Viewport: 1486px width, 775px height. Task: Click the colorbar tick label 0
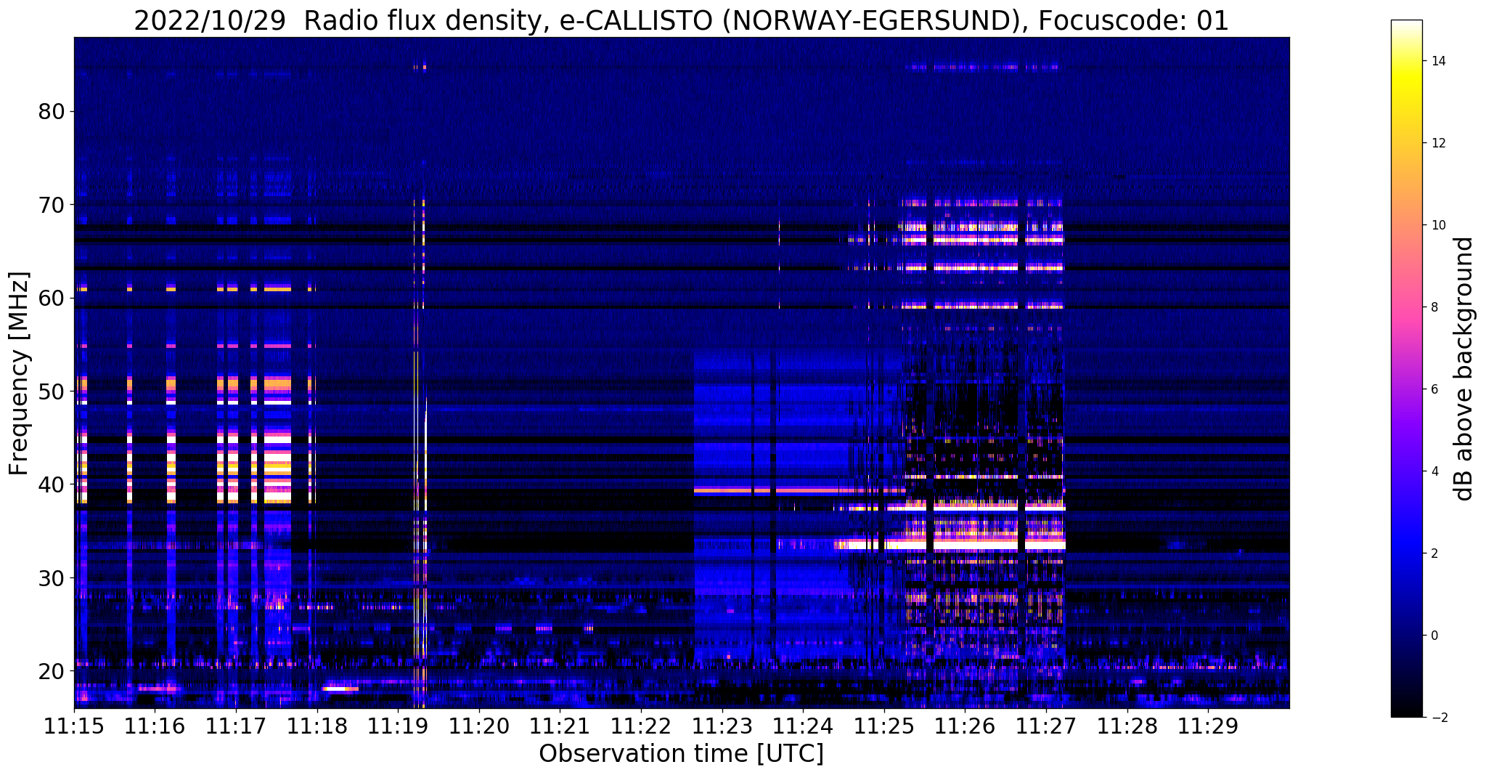click(x=1433, y=636)
